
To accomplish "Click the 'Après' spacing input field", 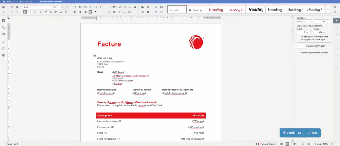I will [x=320, y=32].
